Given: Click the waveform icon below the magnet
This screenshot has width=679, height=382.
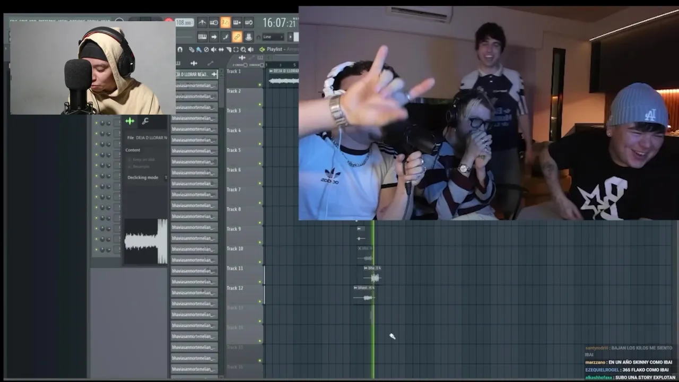Looking at the screenshot, I should tap(194, 64).
